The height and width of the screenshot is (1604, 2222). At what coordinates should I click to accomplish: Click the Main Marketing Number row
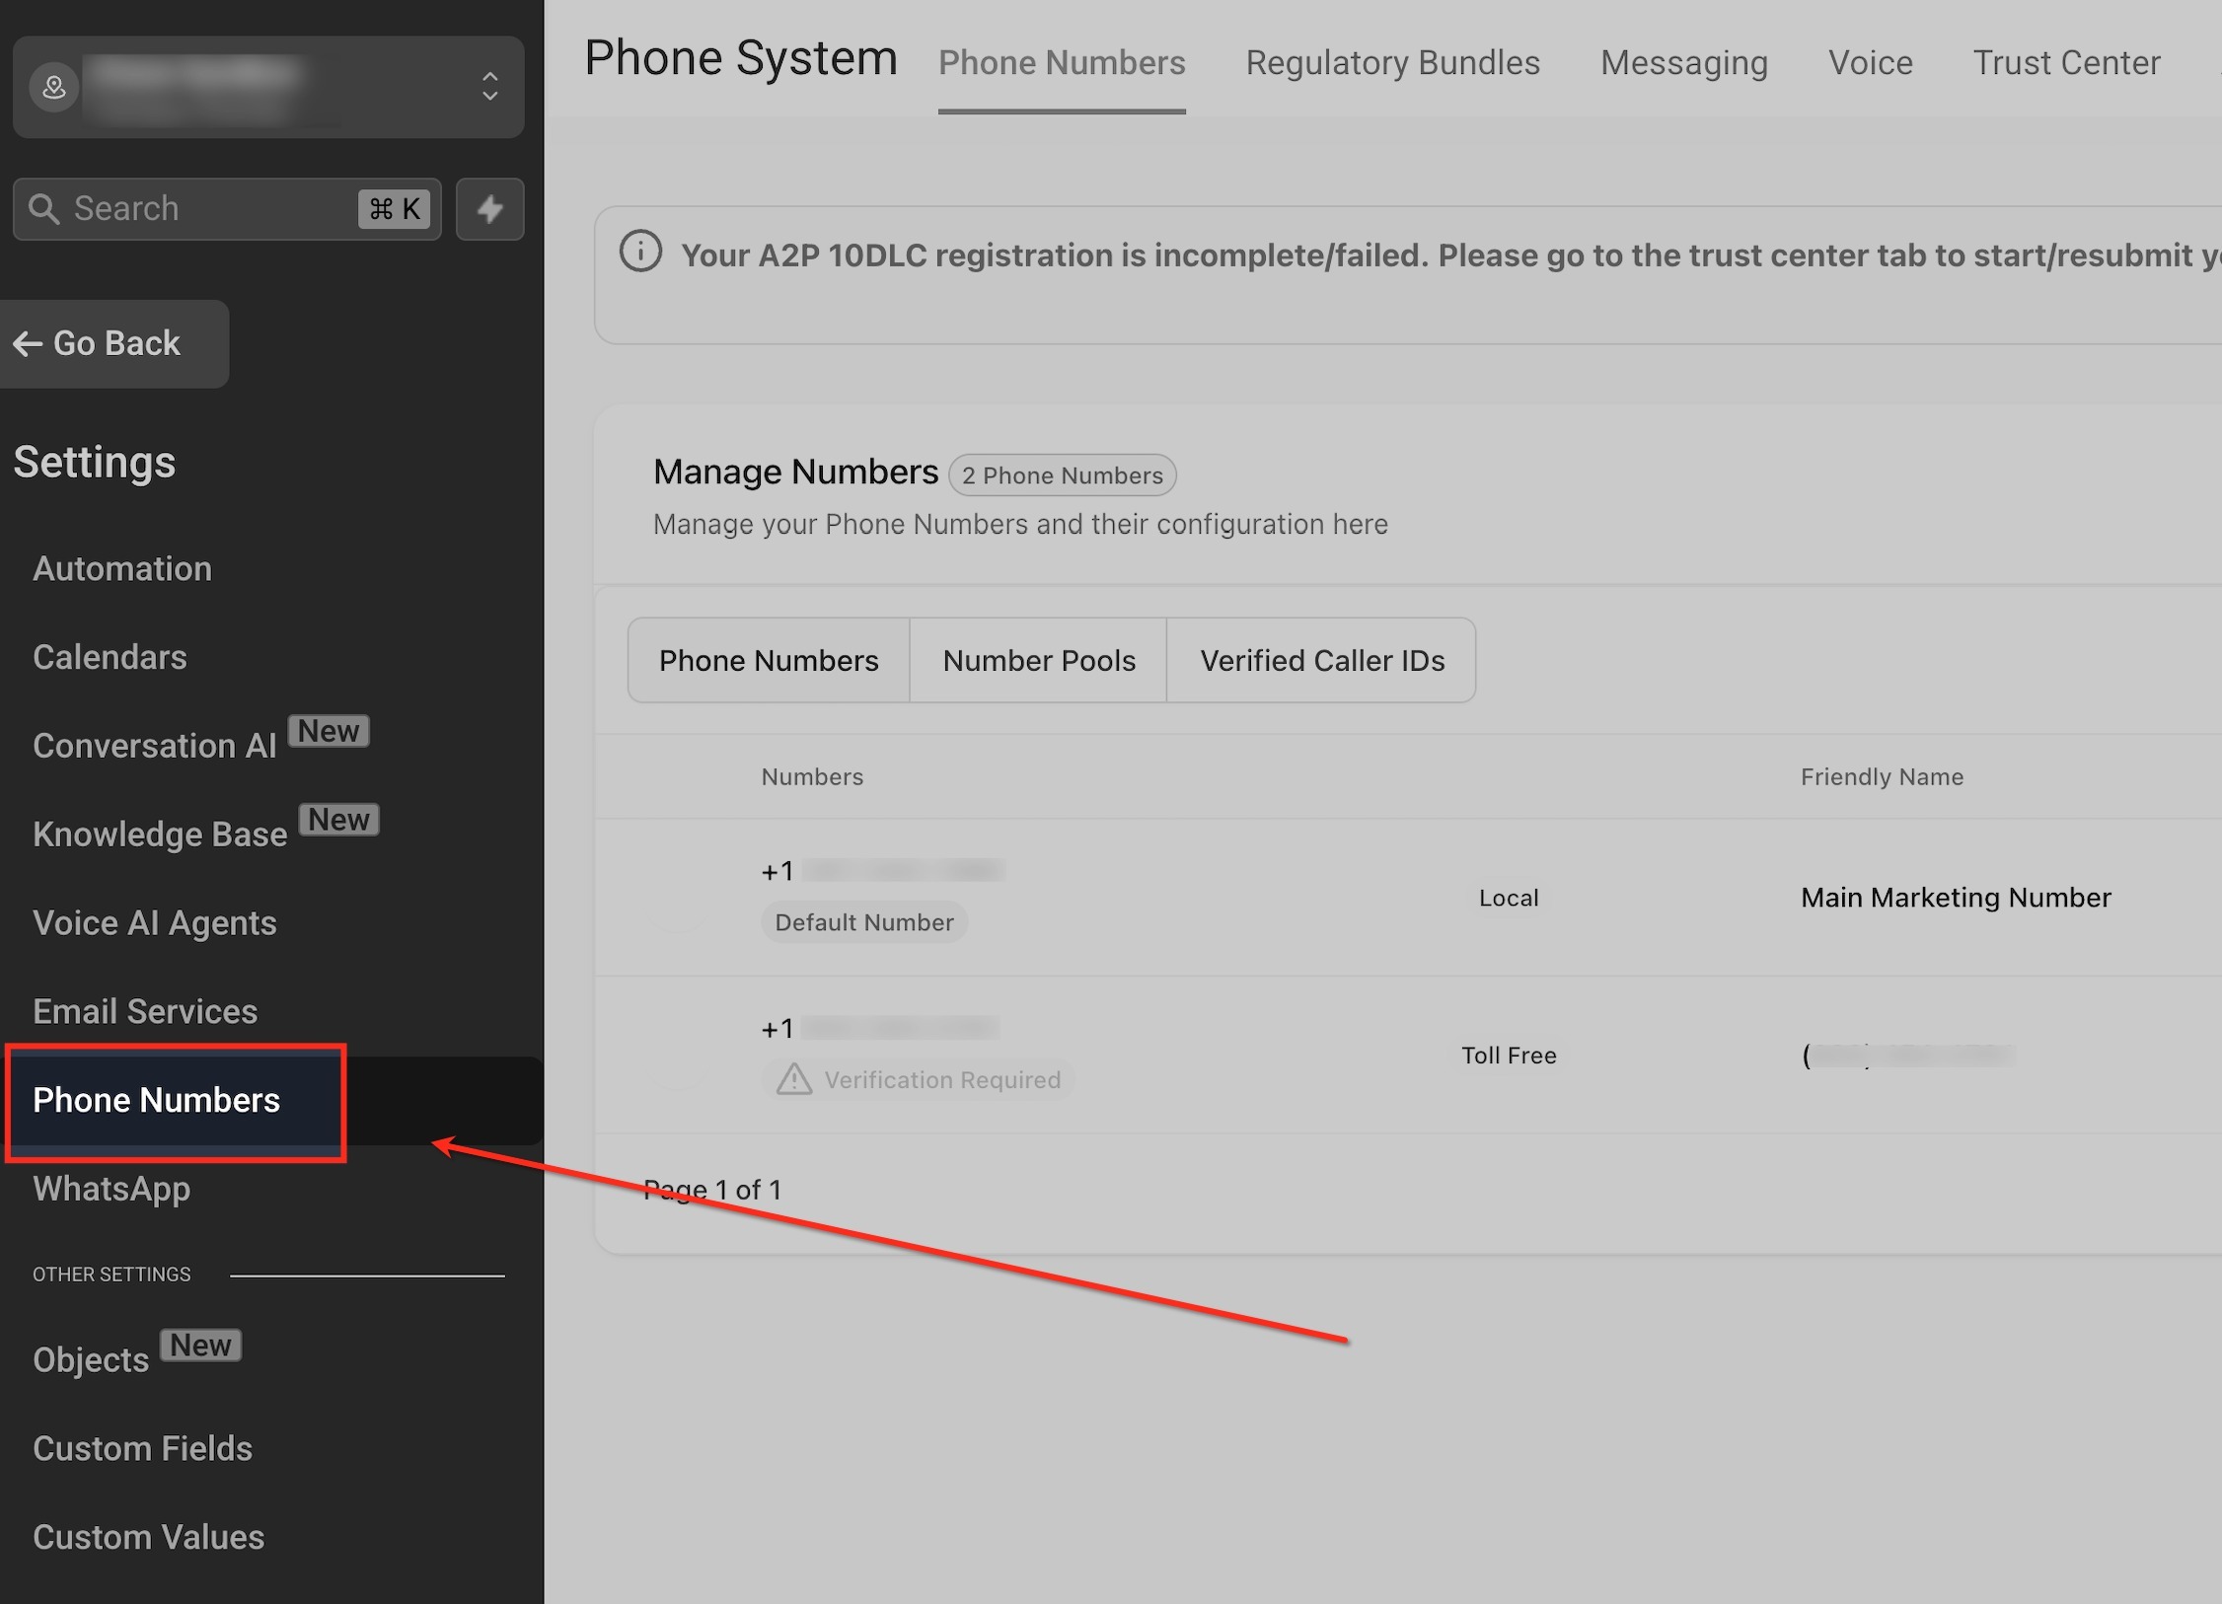pos(1955,898)
